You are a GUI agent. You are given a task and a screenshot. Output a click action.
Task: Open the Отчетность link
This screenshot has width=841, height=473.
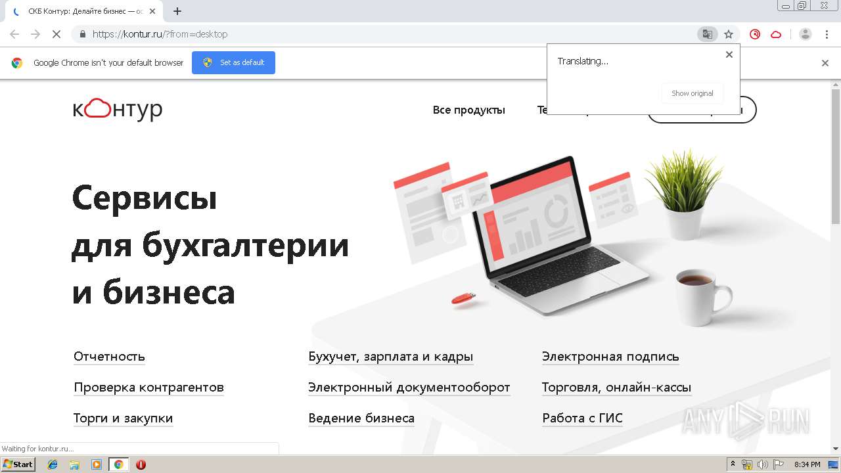point(109,357)
